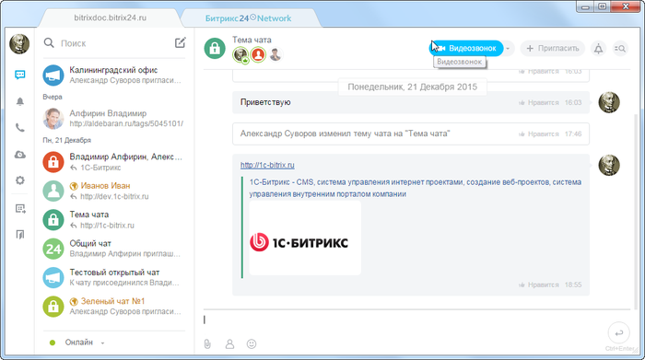
Task: Like the Приветствую message
Action: (x=538, y=102)
